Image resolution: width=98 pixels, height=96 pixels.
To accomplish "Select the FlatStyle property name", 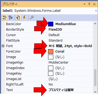I will [x=13, y=41].
